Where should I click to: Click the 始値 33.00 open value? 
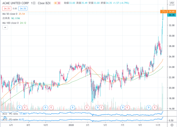click(70, 3)
